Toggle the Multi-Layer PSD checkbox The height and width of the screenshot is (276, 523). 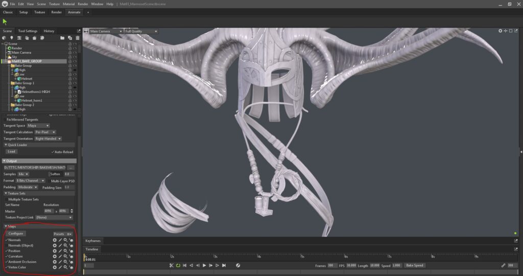[49, 181]
